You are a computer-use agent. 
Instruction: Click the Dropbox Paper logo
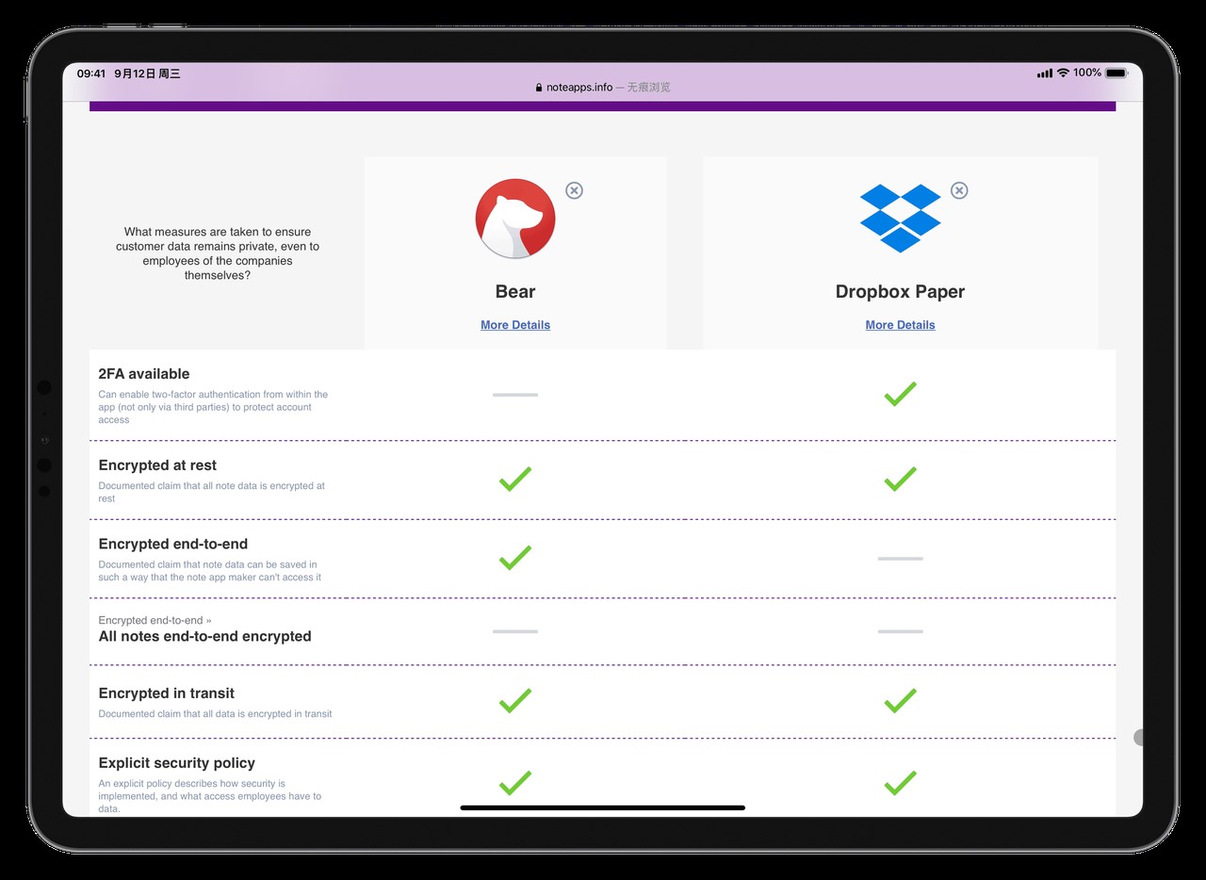point(900,219)
